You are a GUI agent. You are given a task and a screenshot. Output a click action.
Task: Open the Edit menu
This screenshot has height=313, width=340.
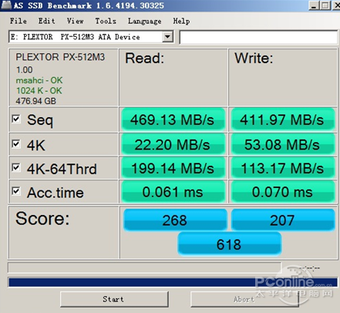click(46, 21)
